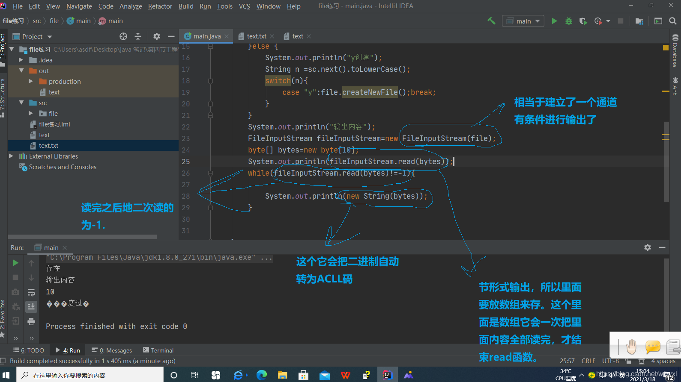The height and width of the screenshot is (382, 681).
Task: Hide the Project tool window
Action: click(171, 36)
